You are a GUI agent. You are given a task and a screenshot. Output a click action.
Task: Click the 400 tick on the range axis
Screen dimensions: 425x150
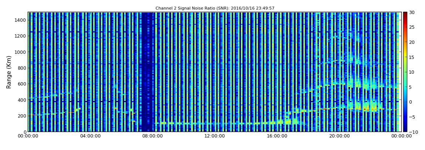[22, 100]
